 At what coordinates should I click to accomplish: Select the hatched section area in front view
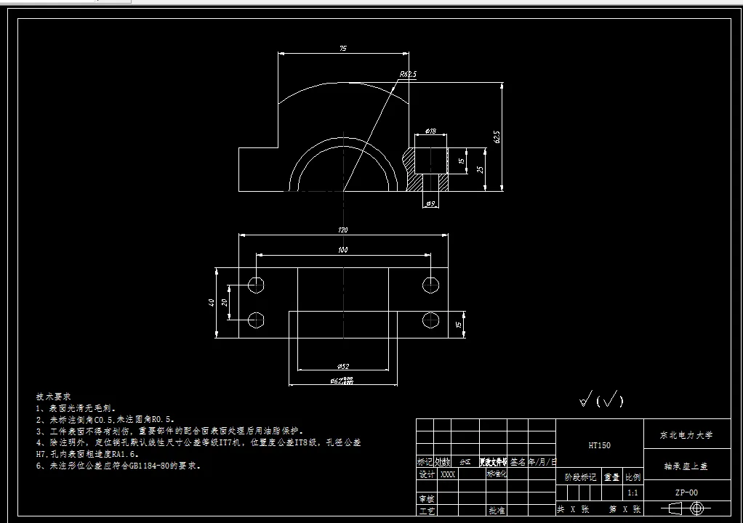[x=427, y=169]
